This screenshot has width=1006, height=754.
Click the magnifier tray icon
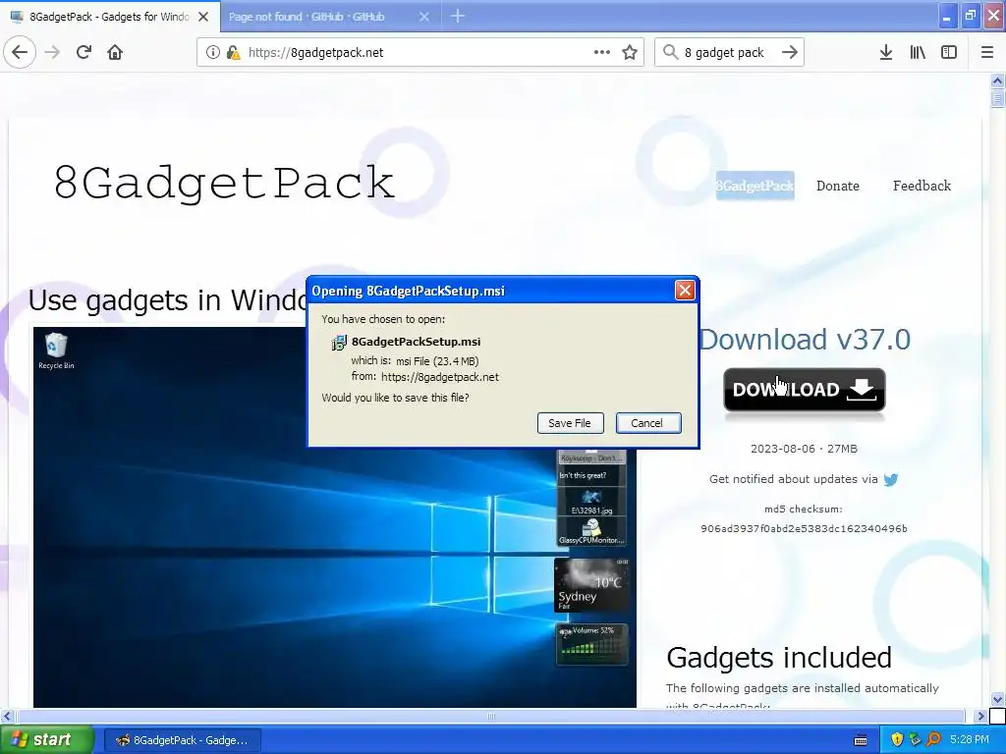coord(933,740)
